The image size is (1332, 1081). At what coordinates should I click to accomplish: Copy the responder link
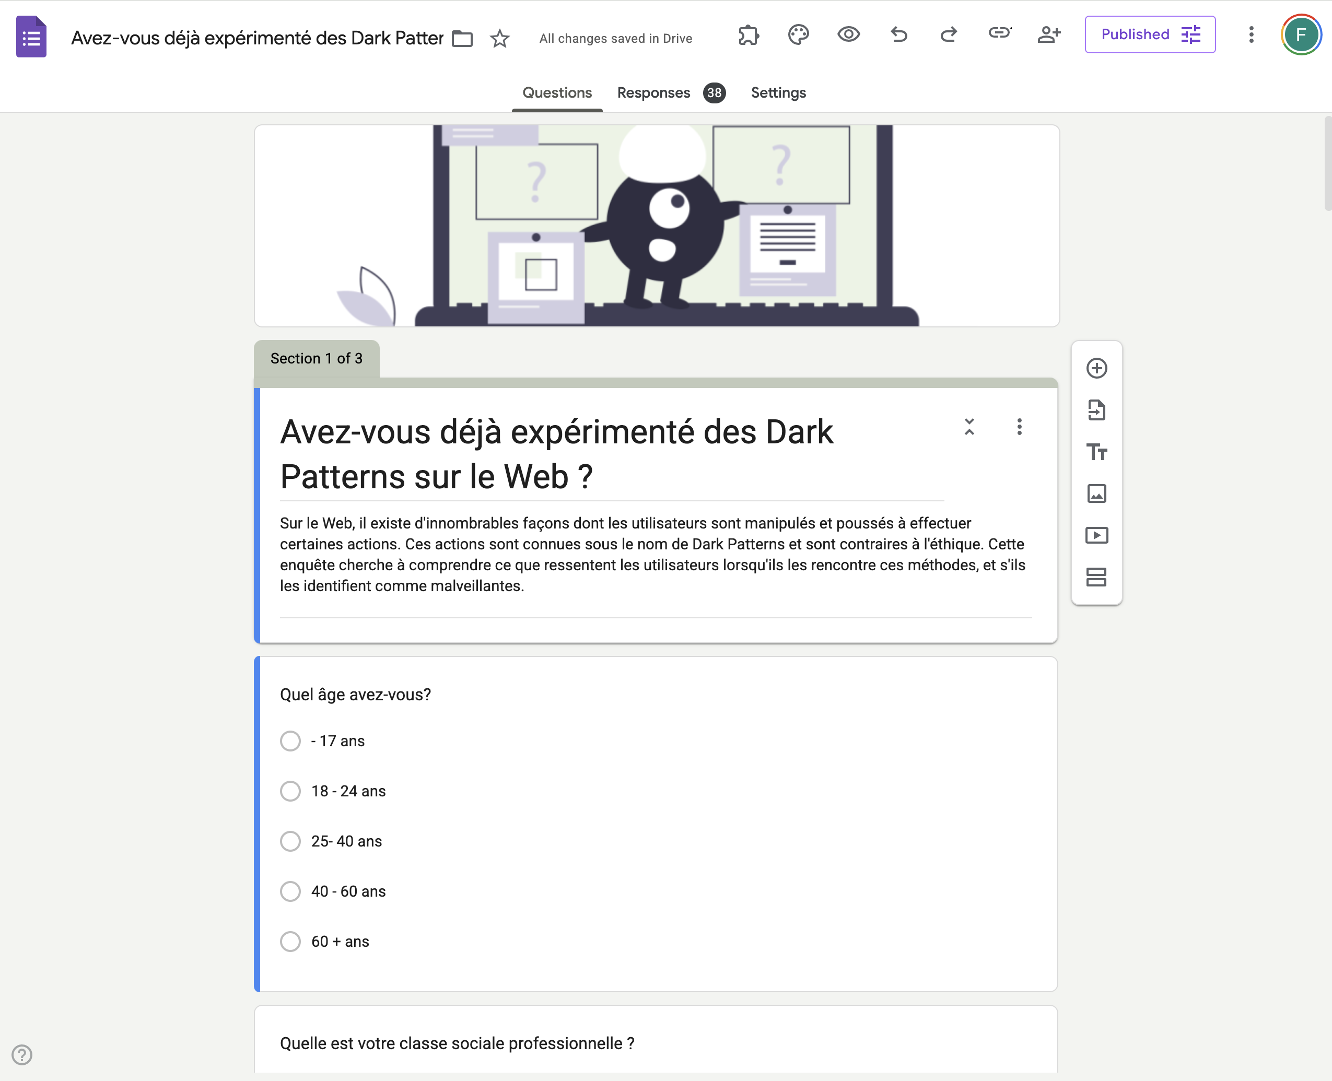point(999,36)
